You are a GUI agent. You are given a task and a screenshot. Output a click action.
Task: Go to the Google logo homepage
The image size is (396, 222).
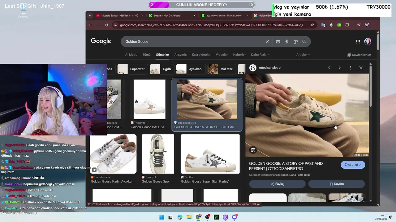101,41
